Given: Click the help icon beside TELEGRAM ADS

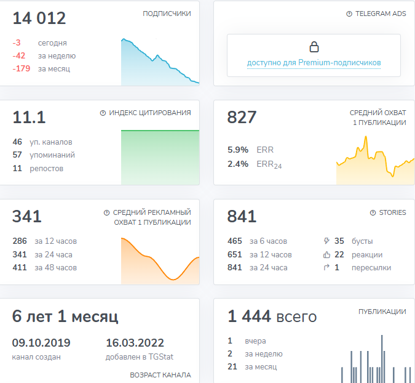Looking at the screenshot, I should [349, 14].
